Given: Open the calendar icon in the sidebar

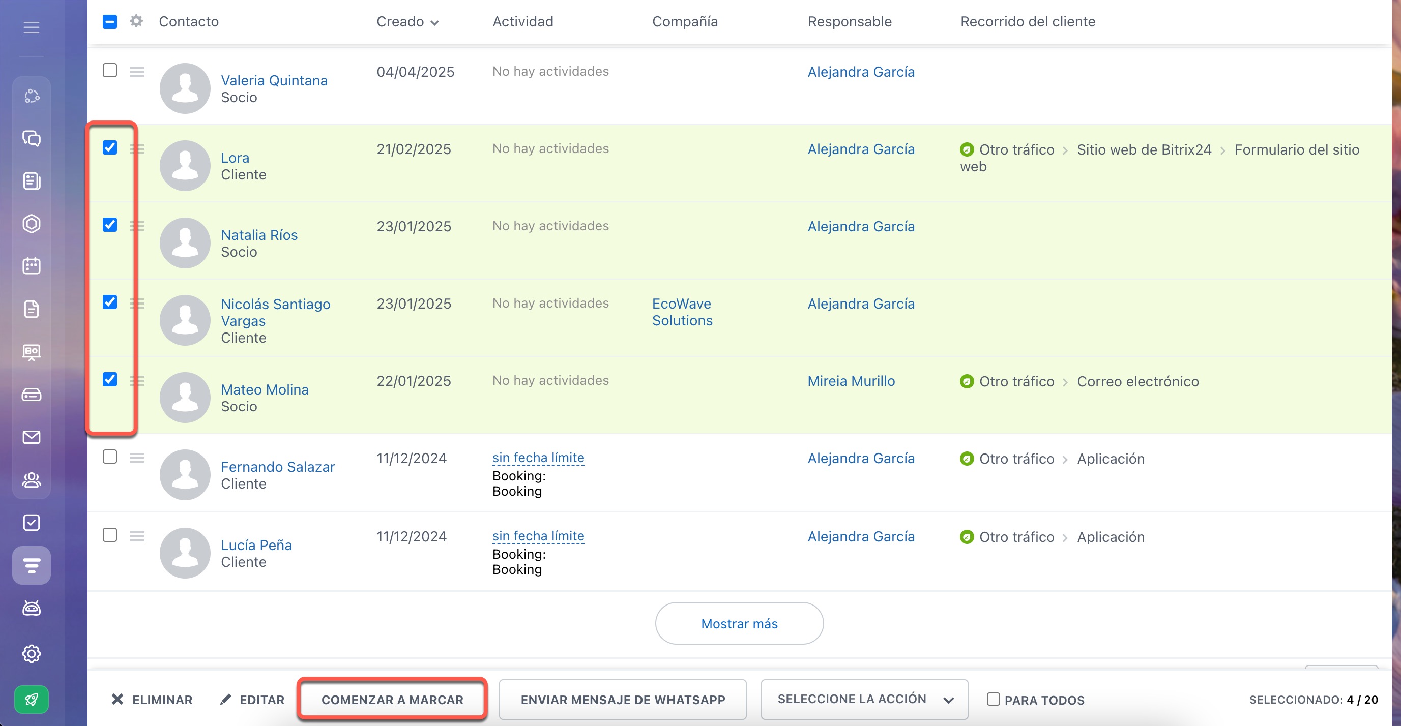Looking at the screenshot, I should [x=32, y=266].
